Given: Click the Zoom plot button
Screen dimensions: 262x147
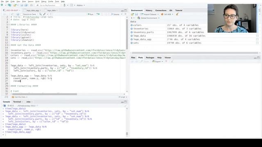Looking at the screenshot, I should [145, 61].
